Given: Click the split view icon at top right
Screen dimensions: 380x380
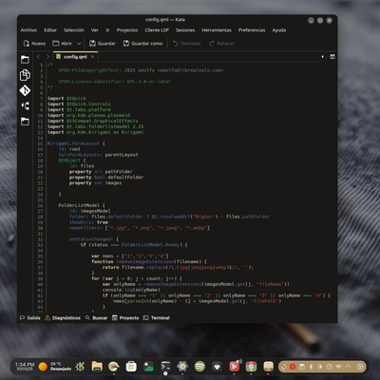Looking at the screenshot, I should point(332,57).
